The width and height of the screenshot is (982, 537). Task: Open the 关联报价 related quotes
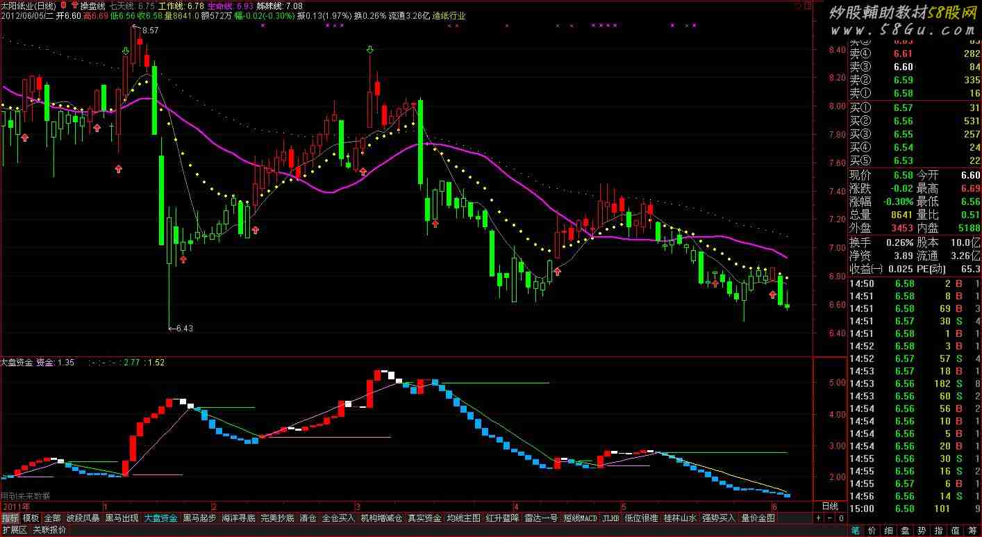coord(50,530)
